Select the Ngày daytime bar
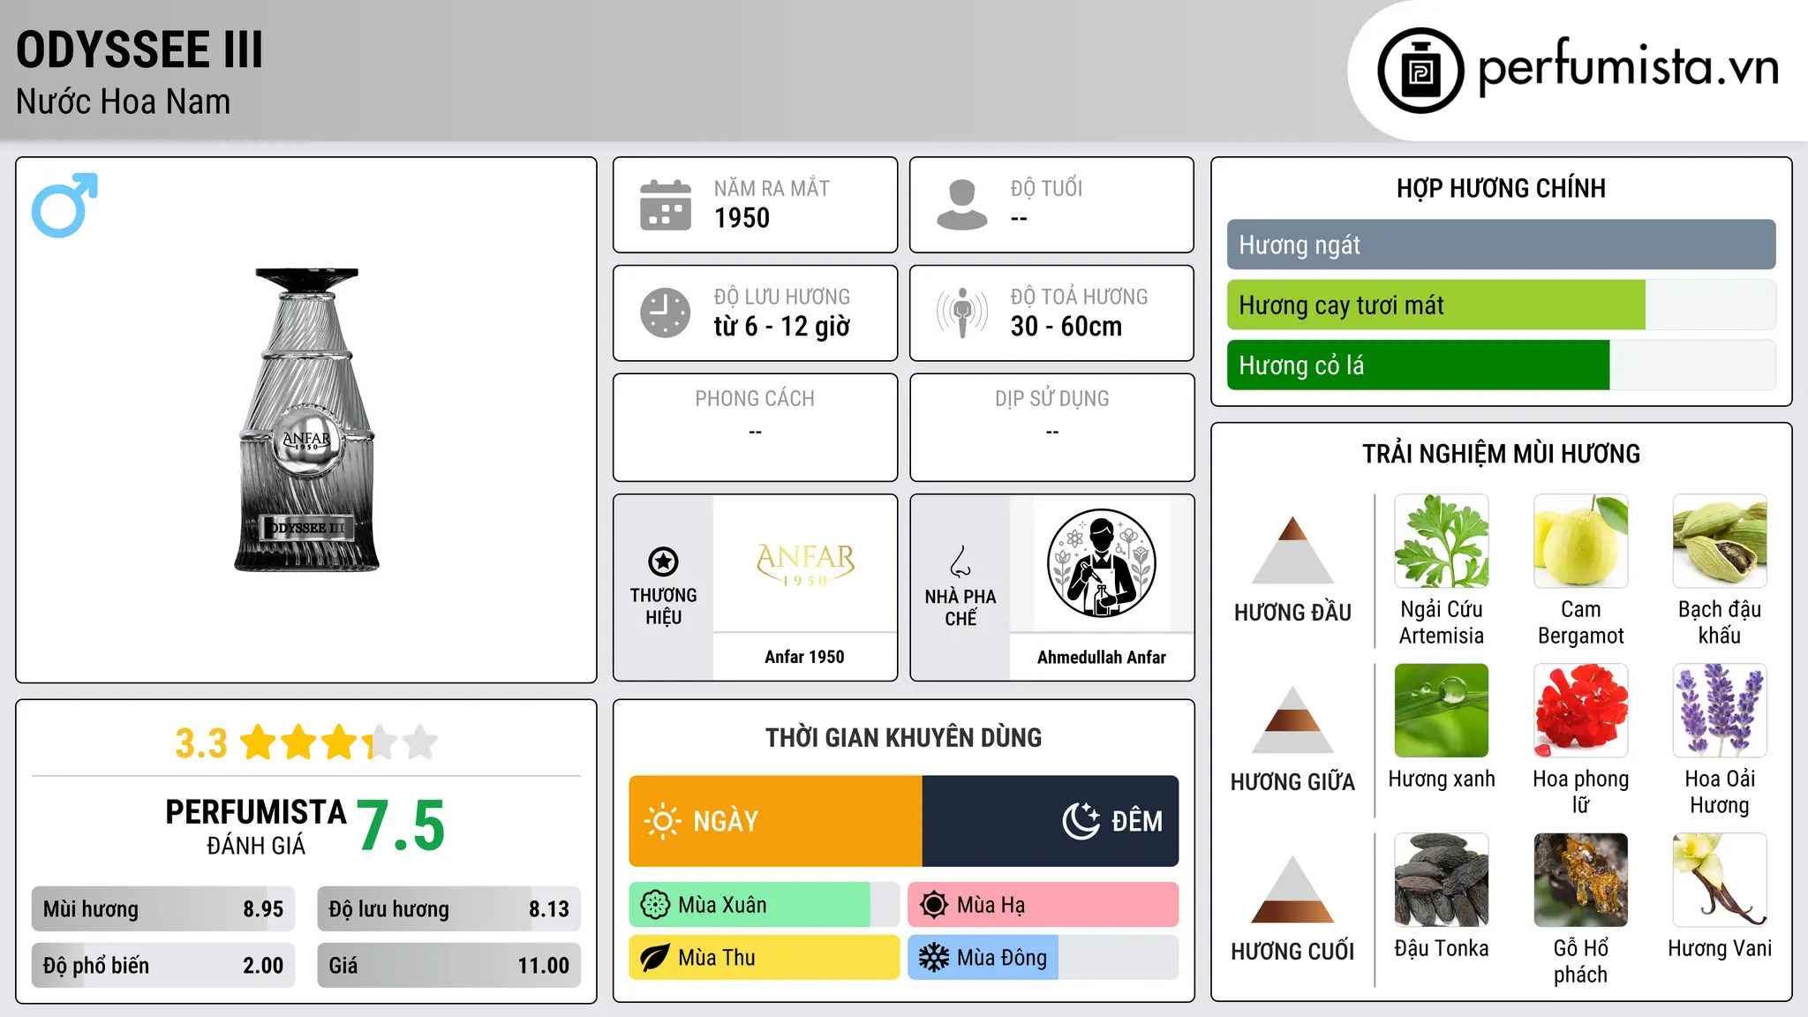The width and height of the screenshot is (1808, 1017). (776, 821)
